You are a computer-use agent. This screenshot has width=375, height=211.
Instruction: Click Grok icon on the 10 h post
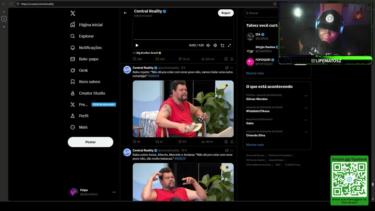(x=226, y=151)
